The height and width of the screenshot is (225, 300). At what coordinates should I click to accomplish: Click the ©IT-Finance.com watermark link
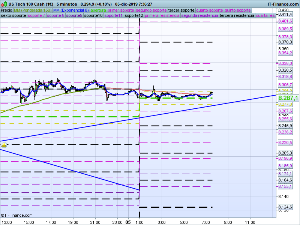pyautogui.click(x=16, y=215)
